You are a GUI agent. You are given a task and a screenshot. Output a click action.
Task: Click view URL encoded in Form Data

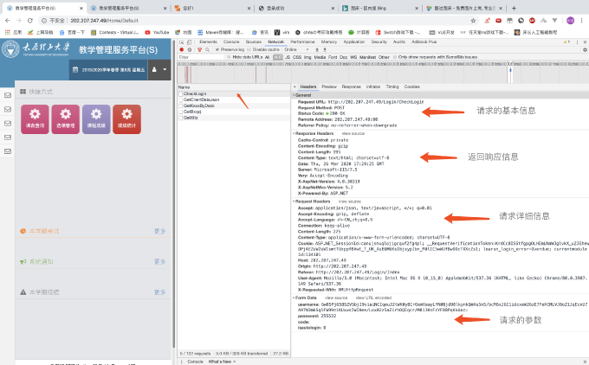coord(373,298)
